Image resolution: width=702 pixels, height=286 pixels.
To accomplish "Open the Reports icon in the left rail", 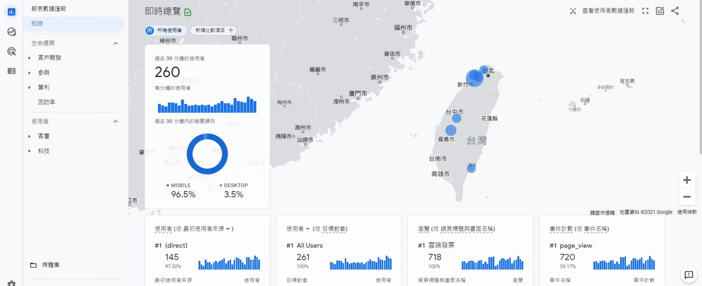I will tap(12, 12).
